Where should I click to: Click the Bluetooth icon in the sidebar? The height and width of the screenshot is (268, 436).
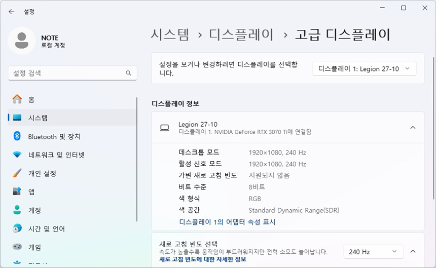point(17,136)
